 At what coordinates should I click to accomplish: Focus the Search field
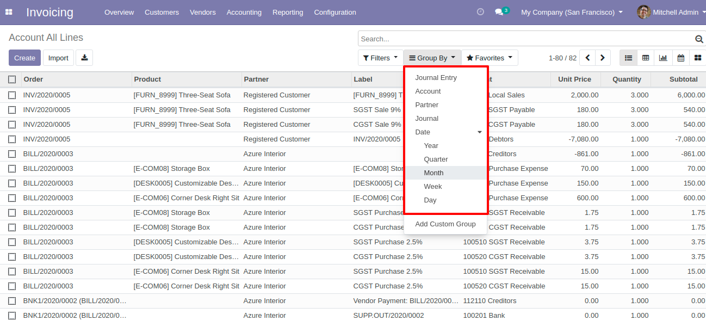coord(527,39)
